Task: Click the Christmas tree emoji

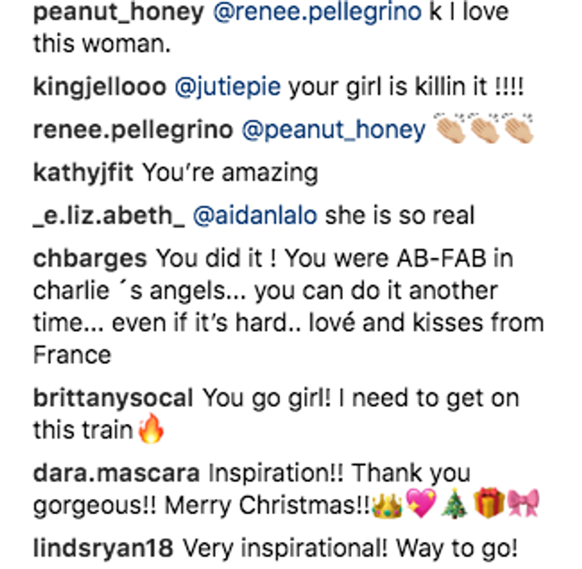Action: coord(455,504)
